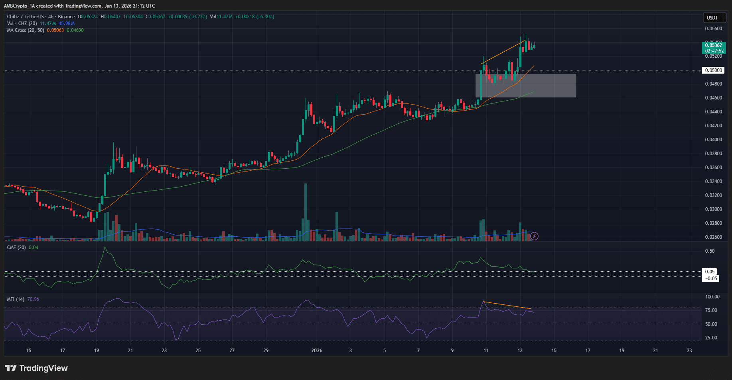This screenshot has width=732, height=380.
Task: Select the orange trendline in MFI pane
Action: (507, 305)
